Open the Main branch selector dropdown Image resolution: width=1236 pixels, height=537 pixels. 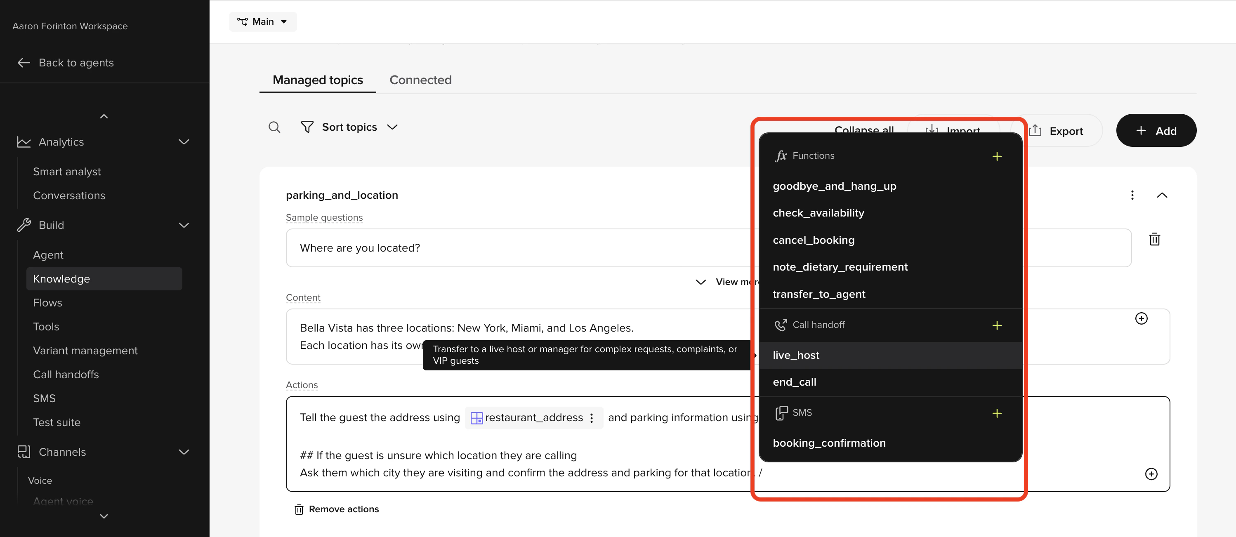coord(262,21)
